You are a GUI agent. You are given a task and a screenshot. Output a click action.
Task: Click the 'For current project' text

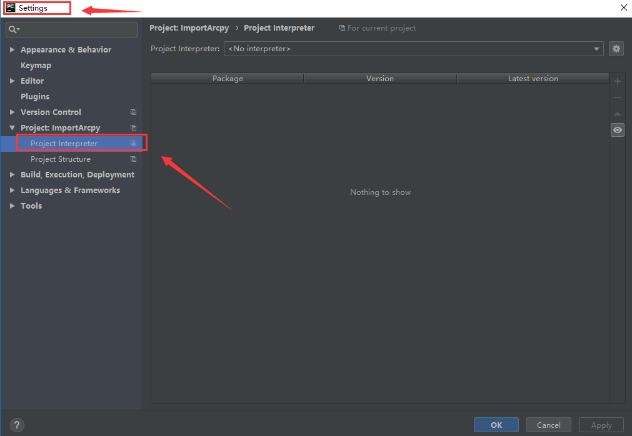point(382,27)
